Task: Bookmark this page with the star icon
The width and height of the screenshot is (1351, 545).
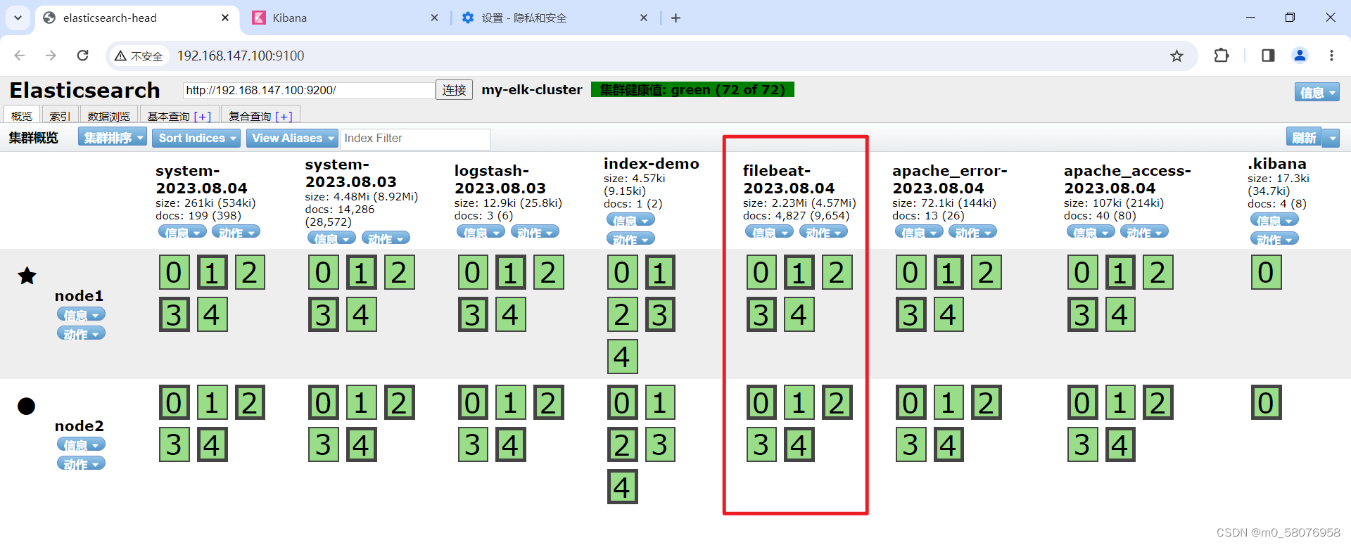Action: point(1176,56)
